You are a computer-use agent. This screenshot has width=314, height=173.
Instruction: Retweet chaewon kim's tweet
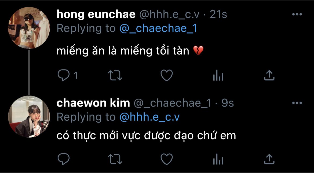115,159
